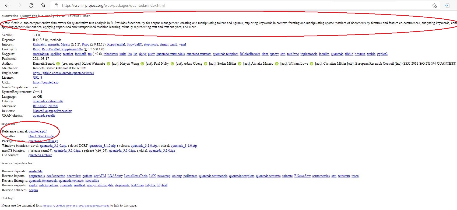The height and width of the screenshot is (210, 457).
Task: Open the mlr3pipelines reverse suggests link
Action: (x=49, y=185)
